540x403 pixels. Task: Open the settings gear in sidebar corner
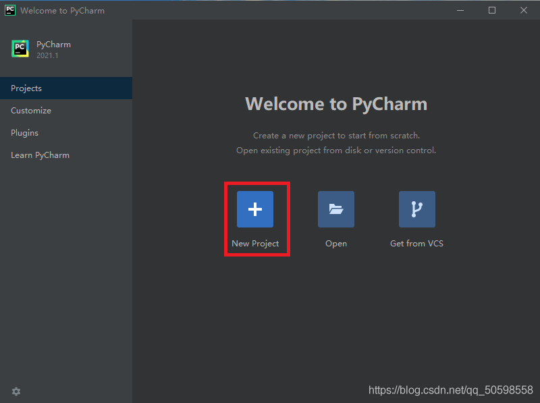pyautogui.click(x=16, y=392)
